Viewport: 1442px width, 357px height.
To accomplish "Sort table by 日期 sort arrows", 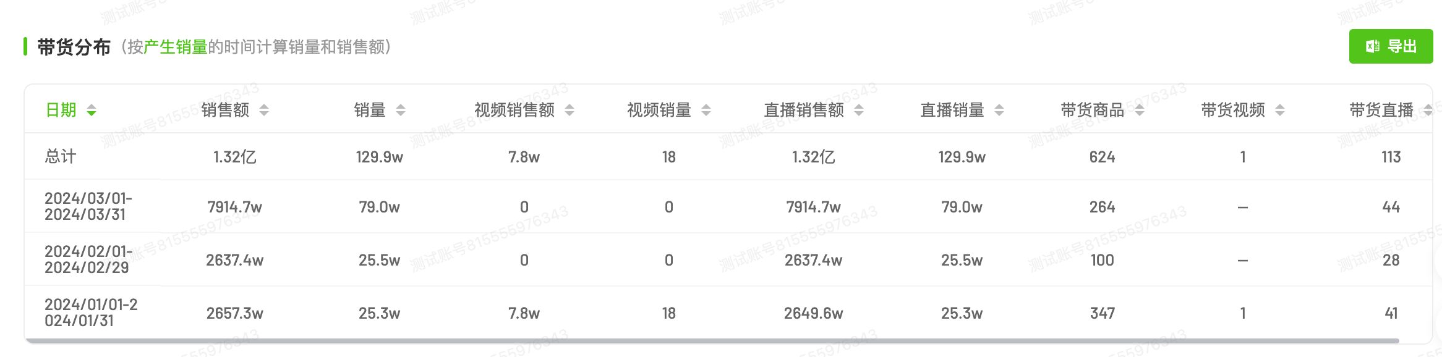I will pyautogui.click(x=92, y=111).
